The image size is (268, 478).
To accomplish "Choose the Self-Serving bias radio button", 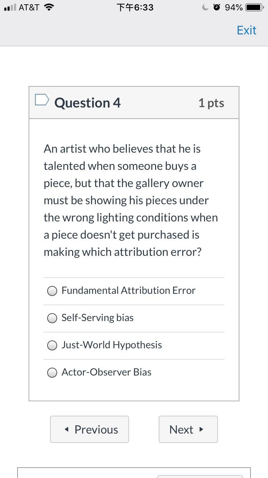I will tap(53, 318).
